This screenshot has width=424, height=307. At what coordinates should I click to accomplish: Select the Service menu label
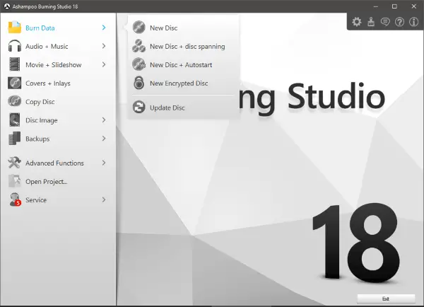(36, 200)
